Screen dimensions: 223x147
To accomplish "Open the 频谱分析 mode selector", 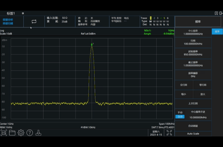I will click(8, 20).
